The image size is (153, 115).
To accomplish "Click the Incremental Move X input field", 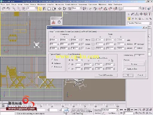I will pos(53,40).
